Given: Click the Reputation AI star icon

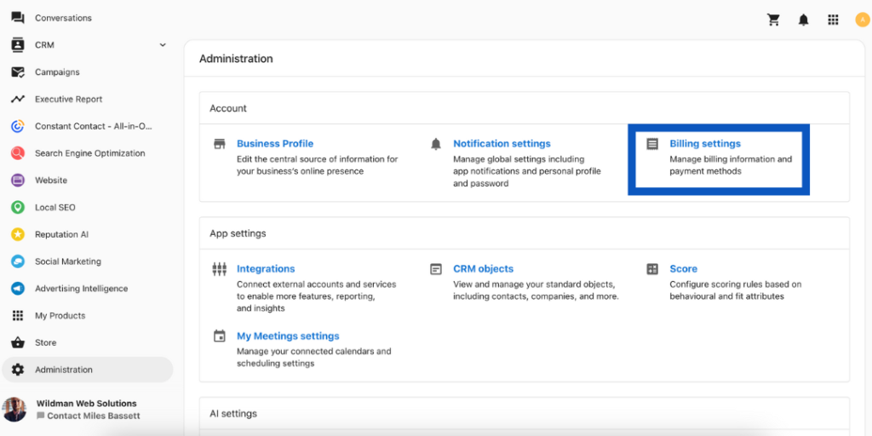Looking at the screenshot, I should (x=18, y=234).
